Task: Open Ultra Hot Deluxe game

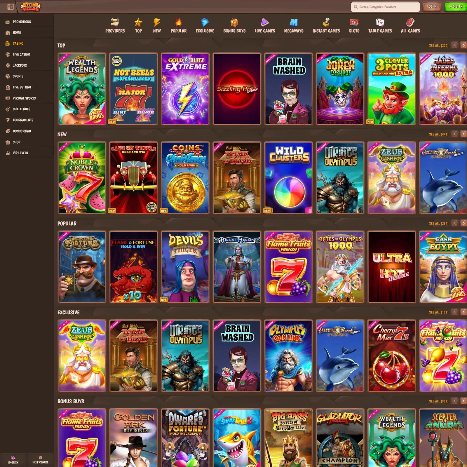Action: (392, 267)
